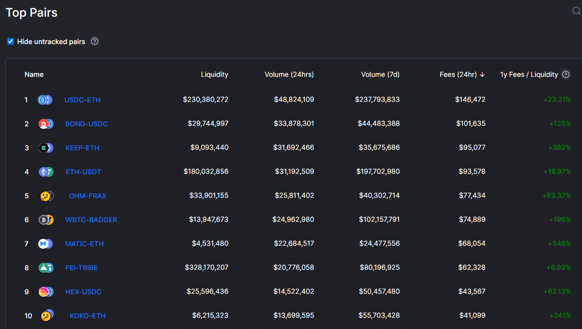Select MATIC-ETH liquidity value $4,531,480
The image size is (582, 329).
[x=210, y=243]
